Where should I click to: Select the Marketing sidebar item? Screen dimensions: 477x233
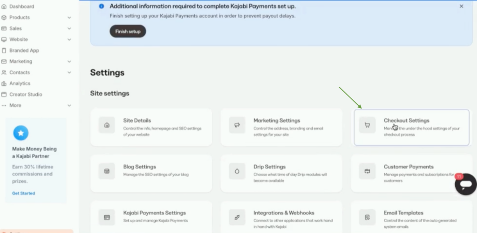(x=20, y=62)
